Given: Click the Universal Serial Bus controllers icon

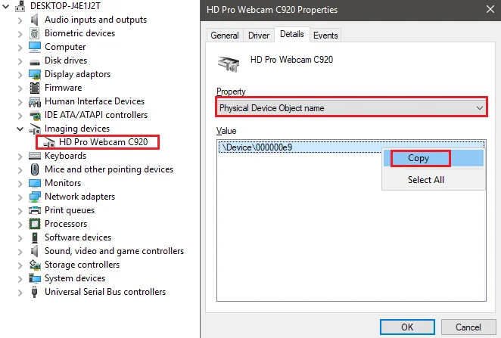Looking at the screenshot, I should [35, 292].
